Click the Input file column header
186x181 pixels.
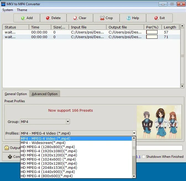[x=88, y=27]
